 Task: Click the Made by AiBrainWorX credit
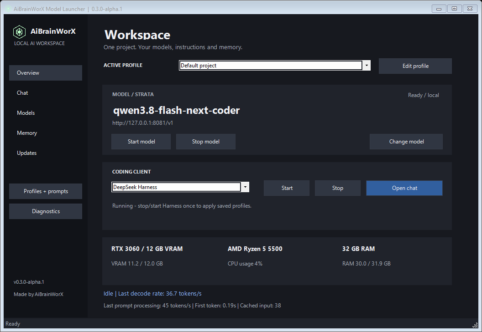pyautogui.click(x=38, y=294)
